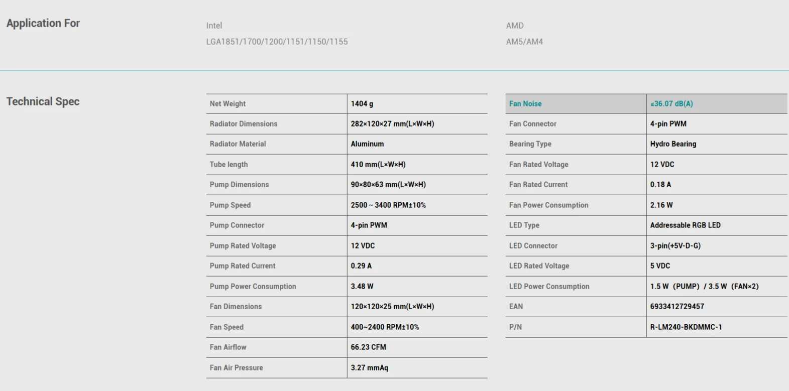The height and width of the screenshot is (391, 789).
Task: Select the 'Intel' platform label
Action: coord(214,26)
